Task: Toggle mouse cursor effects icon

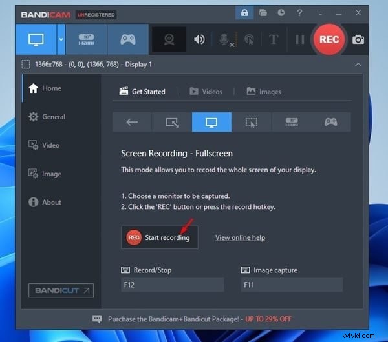Action: 249,39
